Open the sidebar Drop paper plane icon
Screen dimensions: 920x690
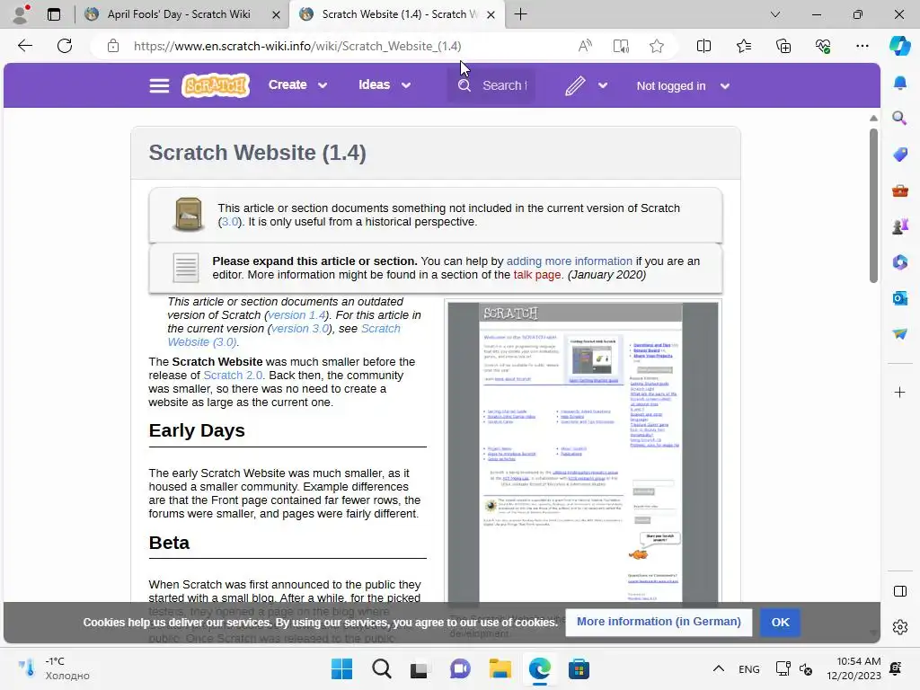[x=899, y=334]
